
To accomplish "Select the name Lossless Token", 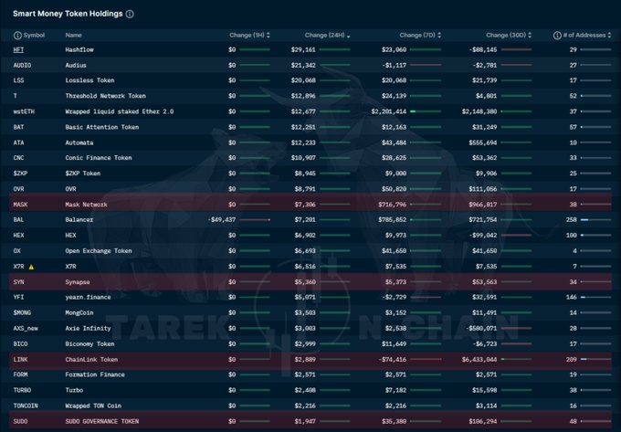I will click(x=89, y=80).
